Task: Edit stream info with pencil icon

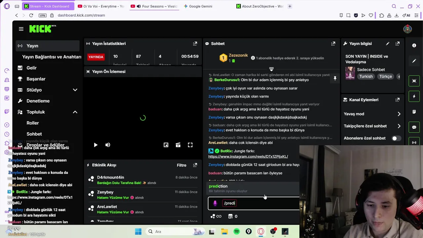Action: (x=388, y=44)
